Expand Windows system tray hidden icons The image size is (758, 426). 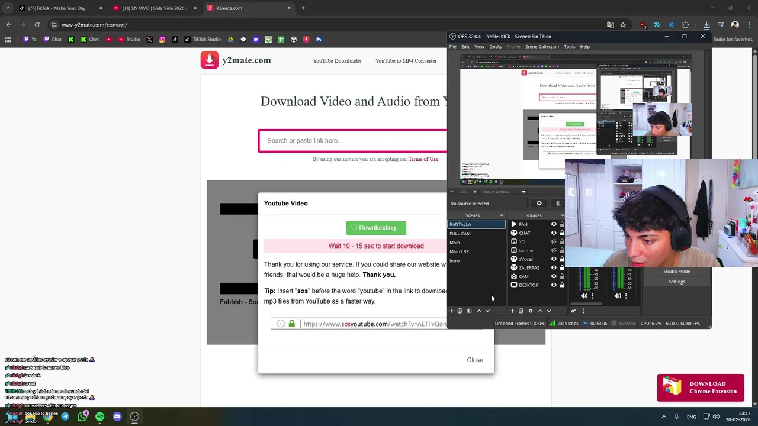[x=664, y=417]
